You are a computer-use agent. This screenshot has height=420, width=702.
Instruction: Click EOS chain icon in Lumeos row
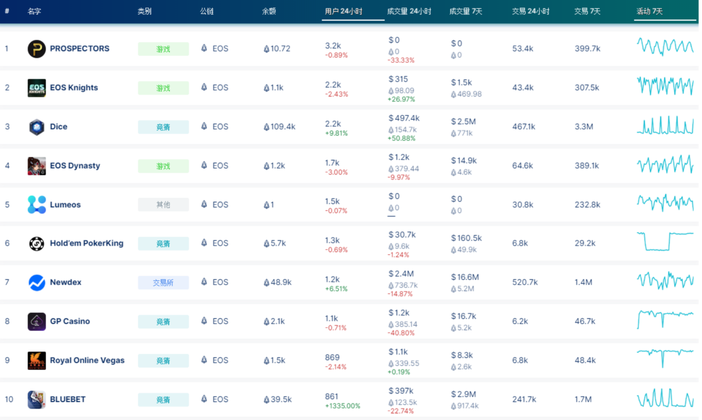tap(204, 204)
